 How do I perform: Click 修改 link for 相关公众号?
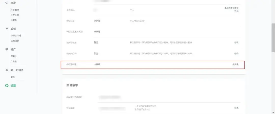pos(236,53)
